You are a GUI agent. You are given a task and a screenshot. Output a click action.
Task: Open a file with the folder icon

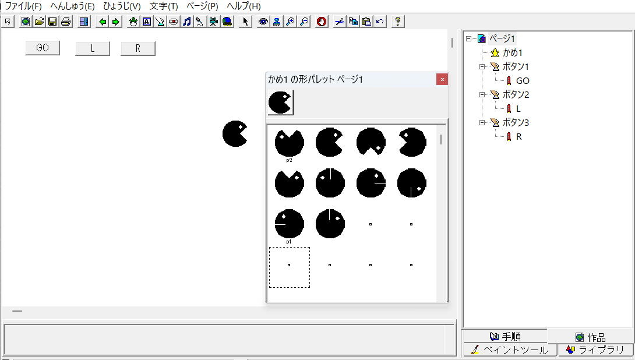pyautogui.click(x=39, y=22)
